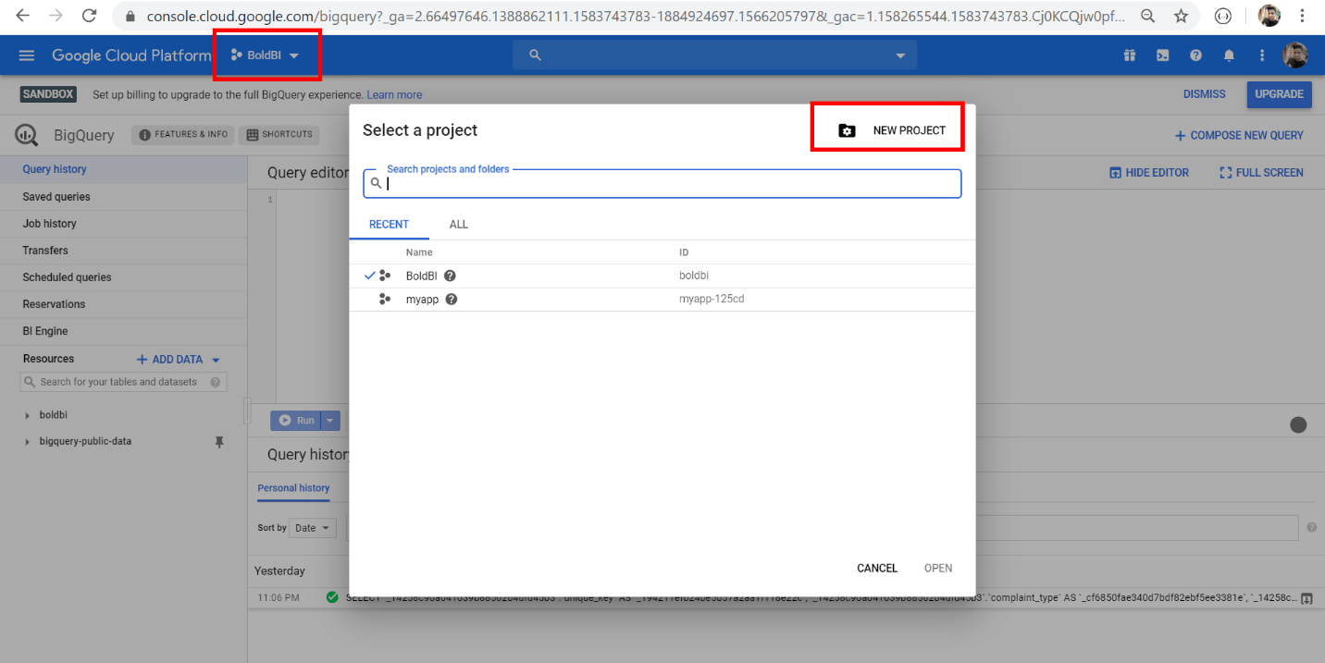Open the Sort by Date dropdown
The image size is (1325, 663).
click(x=312, y=527)
